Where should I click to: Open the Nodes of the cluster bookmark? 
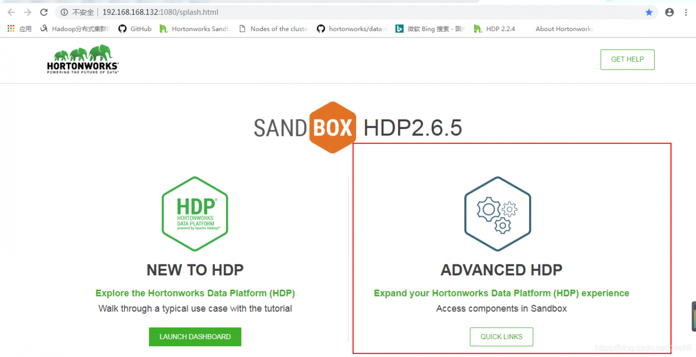click(273, 29)
